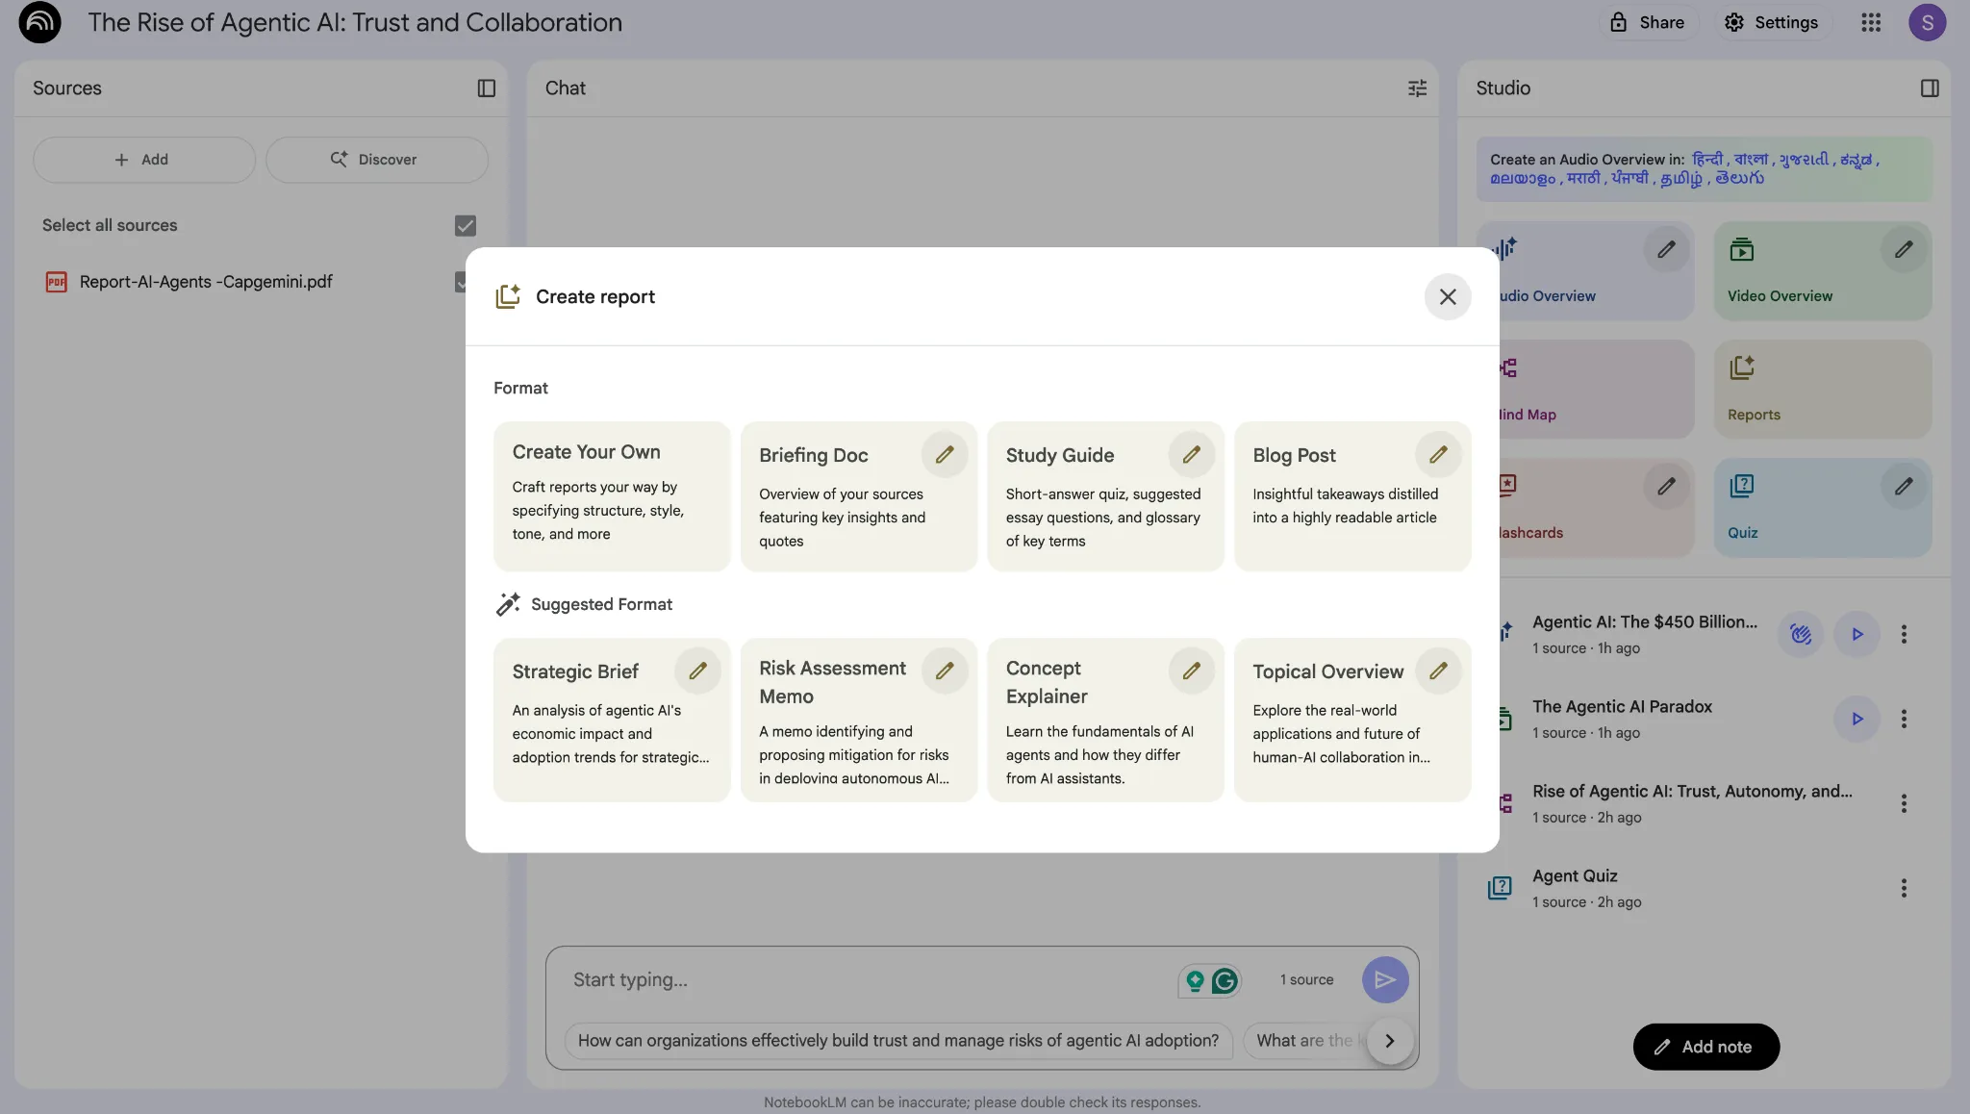Collapse the Sources panel

[x=486, y=89]
